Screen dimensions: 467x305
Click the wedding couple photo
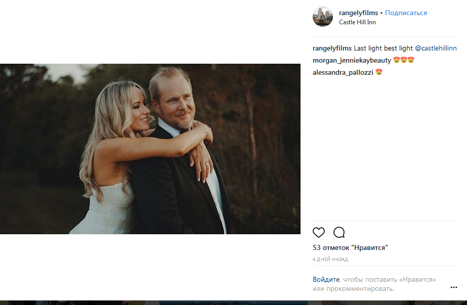(x=150, y=148)
